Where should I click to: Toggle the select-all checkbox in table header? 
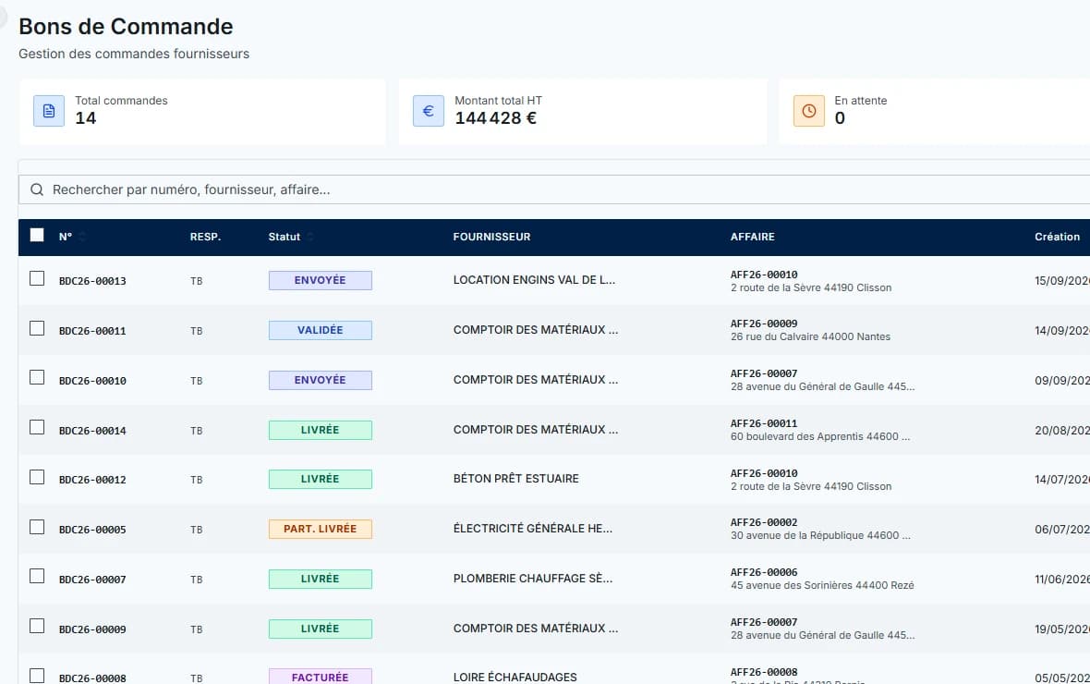[x=37, y=235]
